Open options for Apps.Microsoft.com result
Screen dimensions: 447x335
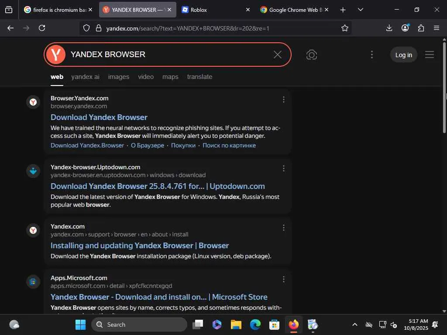point(283,279)
